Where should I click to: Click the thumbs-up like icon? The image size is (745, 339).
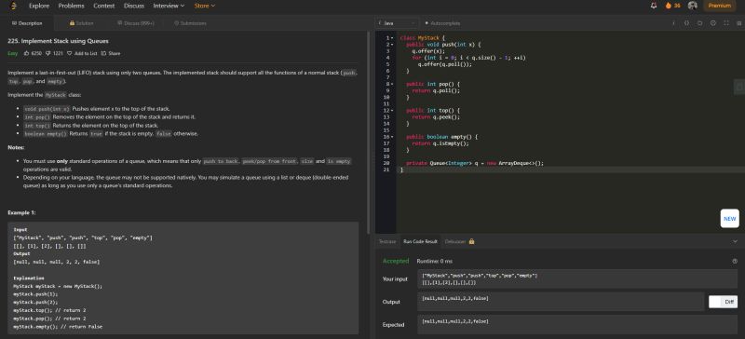click(27, 53)
